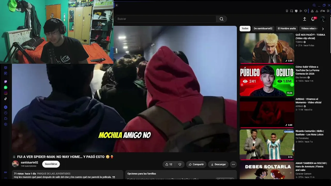Open Twitch in the browser sidebar
The image size is (331, 186).
[5, 82]
